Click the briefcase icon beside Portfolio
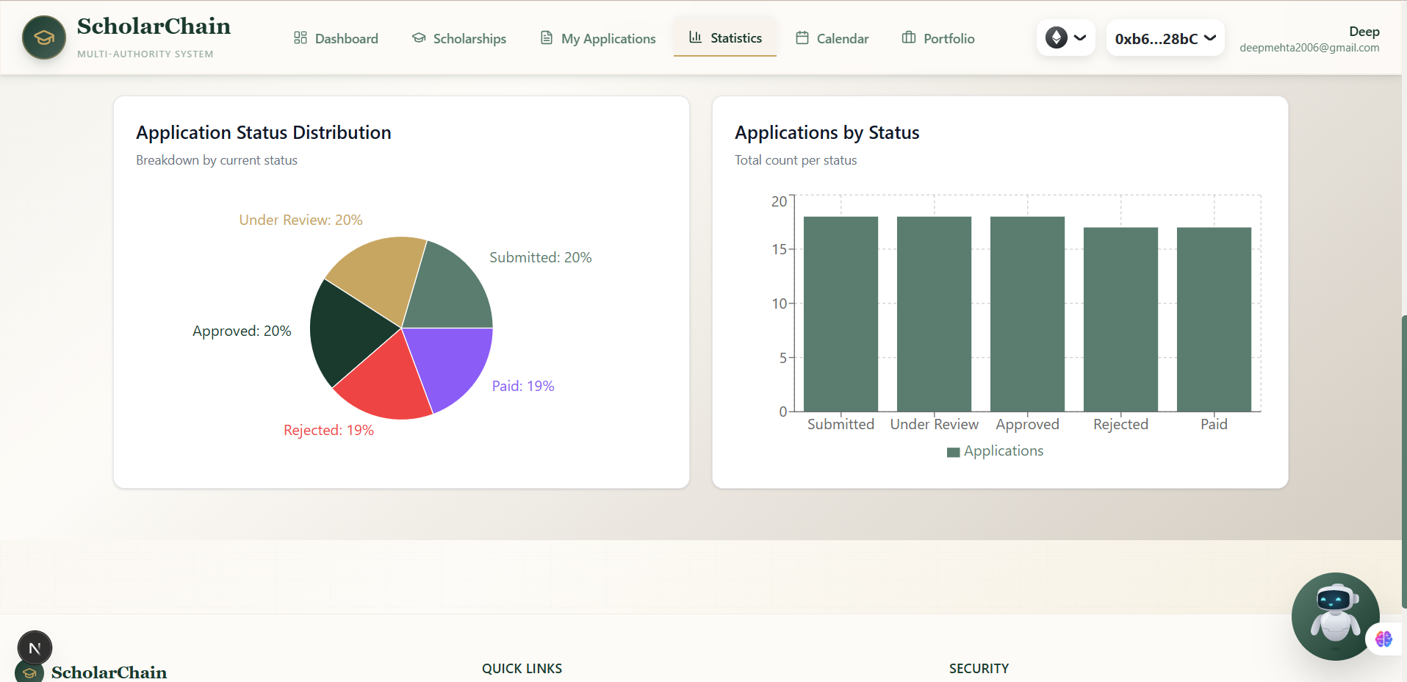Image resolution: width=1407 pixels, height=682 pixels. pyautogui.click(x=908, y=37)
